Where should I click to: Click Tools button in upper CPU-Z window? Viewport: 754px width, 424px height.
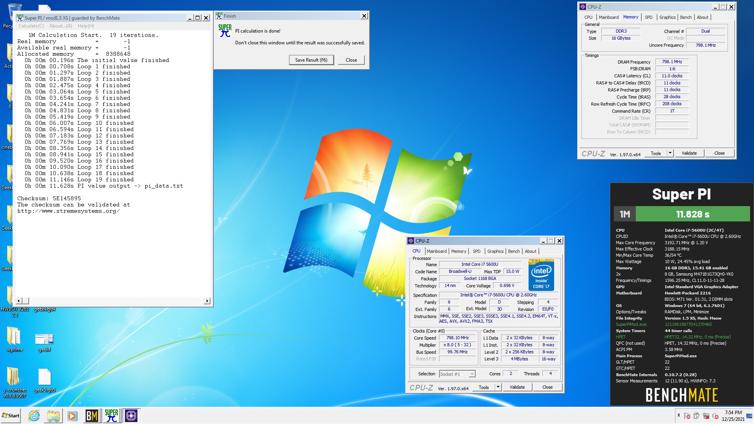tap(655, 154)
